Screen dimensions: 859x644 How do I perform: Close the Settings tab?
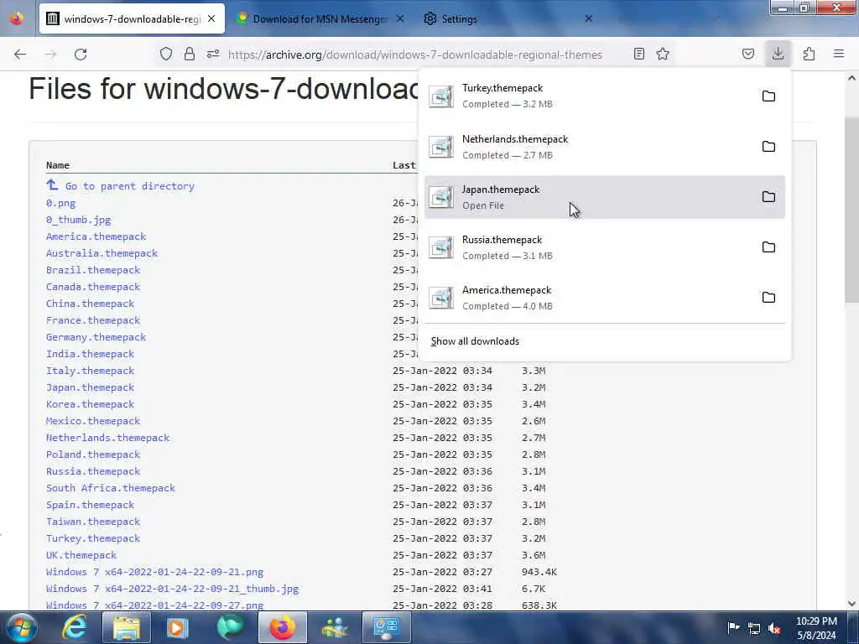click(588, 18)
